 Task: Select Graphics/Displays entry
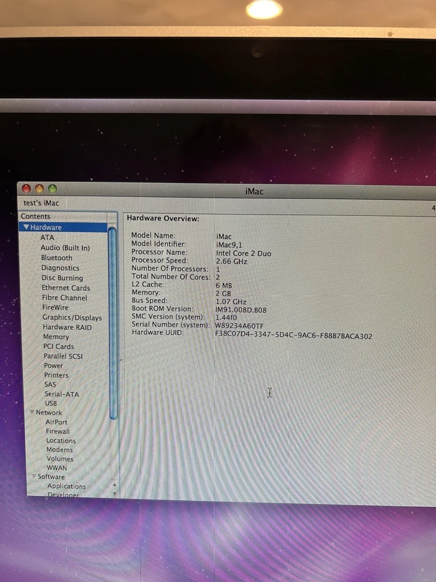pos(72,317)
